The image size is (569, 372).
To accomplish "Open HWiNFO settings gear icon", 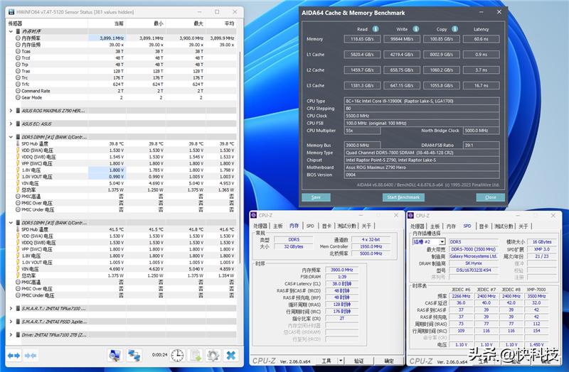I will tap(213, 355).
